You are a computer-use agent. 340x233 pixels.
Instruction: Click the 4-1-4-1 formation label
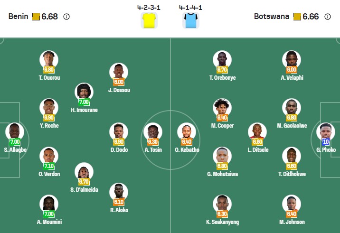pos(190,8)
